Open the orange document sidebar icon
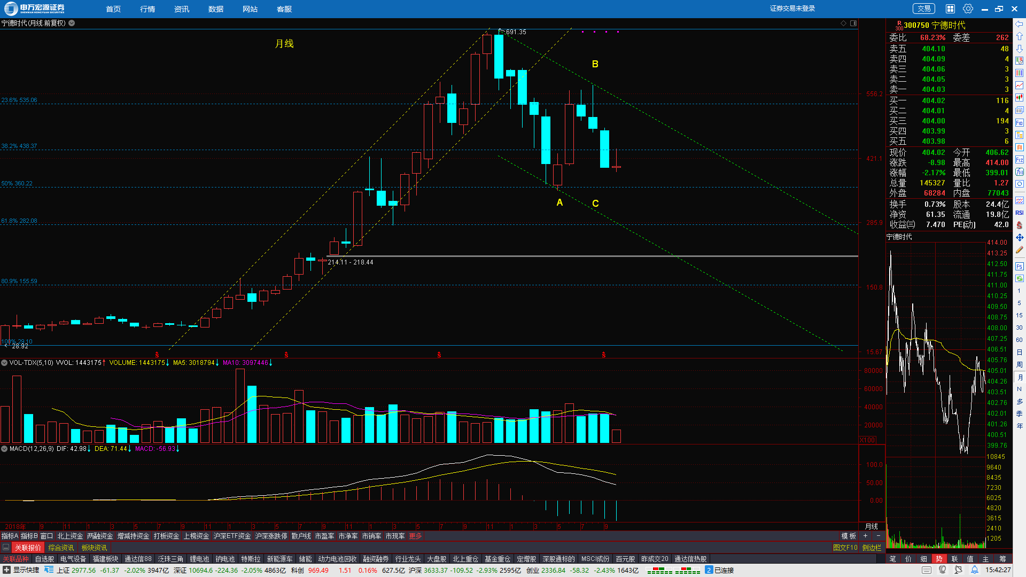The image size is (1026, 577). click(1019, 147)
